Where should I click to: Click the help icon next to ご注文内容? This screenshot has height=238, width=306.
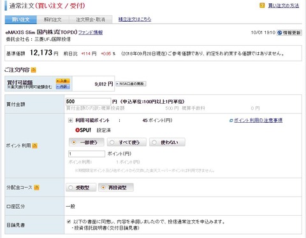coord(34,70)
